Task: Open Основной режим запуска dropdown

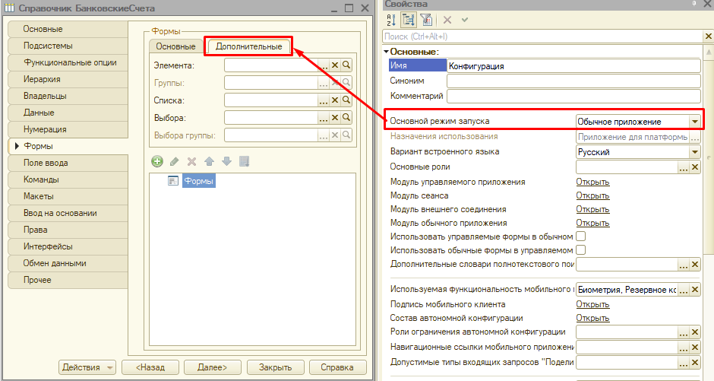Action: pos(695,122)
